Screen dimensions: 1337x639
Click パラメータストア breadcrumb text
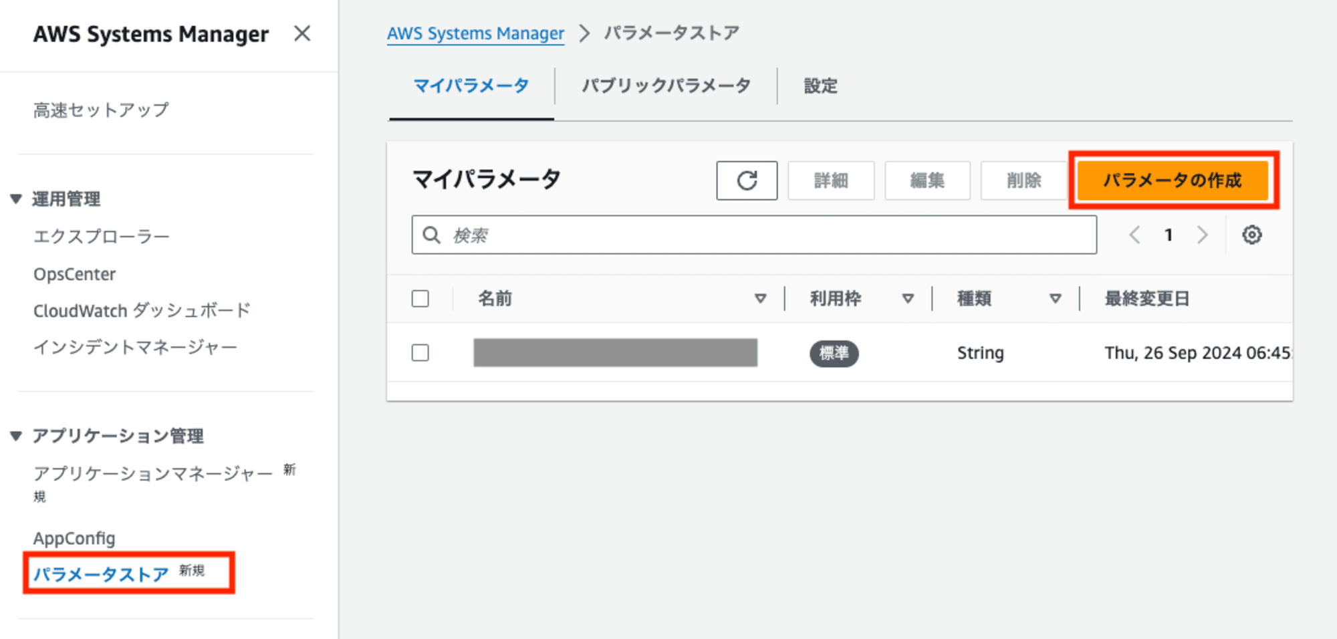pyautogui.click(x=671, y=33)
